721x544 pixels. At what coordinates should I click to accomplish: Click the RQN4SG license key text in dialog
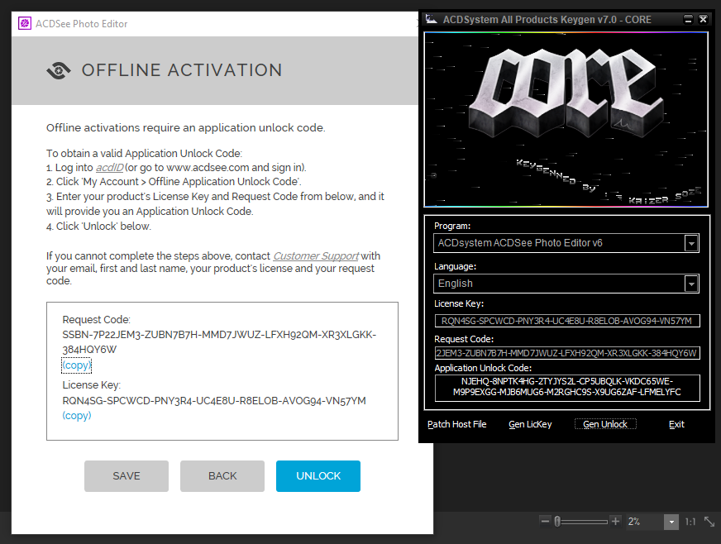pyautogui.click(x=214, y=400)
